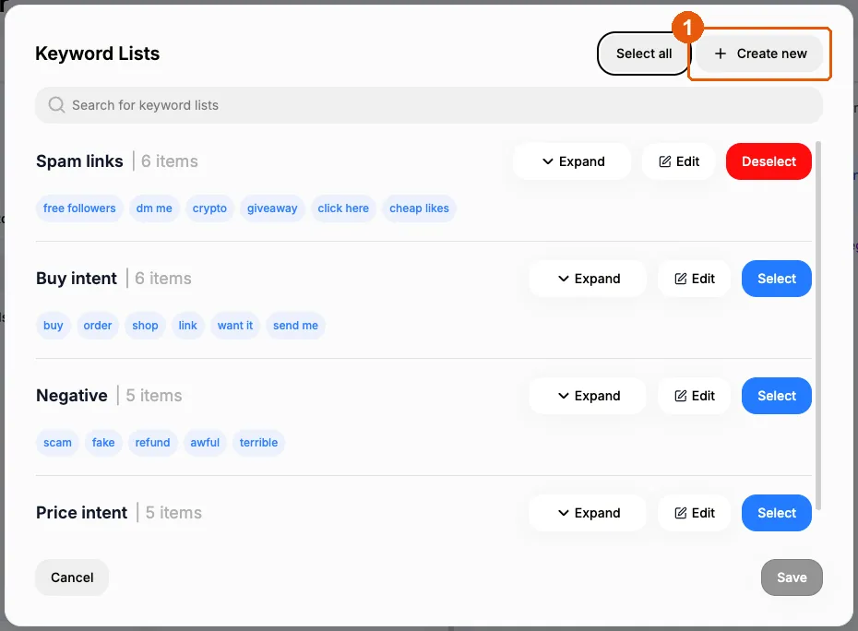Select the Price intent list
This screenshot has height=631, width=858.
pyautogui.click(x=777, y=513)
